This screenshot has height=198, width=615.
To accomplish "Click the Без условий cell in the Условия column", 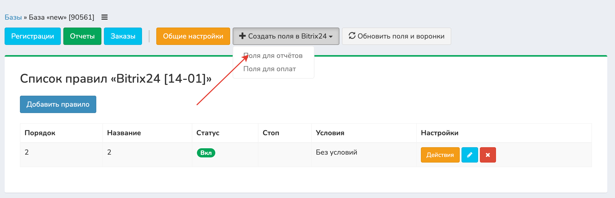I will coord(336,152).
